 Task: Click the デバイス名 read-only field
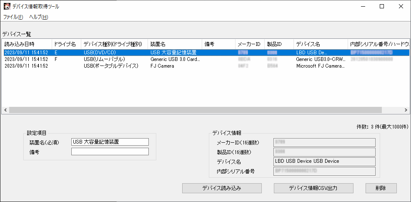point(324,162)
